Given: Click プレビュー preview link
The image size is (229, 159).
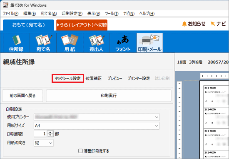Looking at the screenshot, I should (115, 78).
